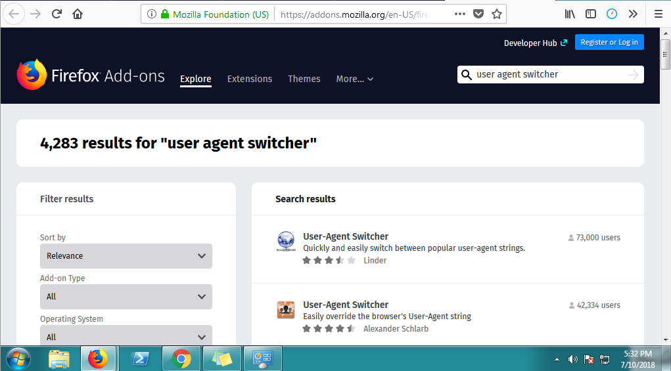Click the '73,000 users' text
671x371 pixels.
point(598,238)
